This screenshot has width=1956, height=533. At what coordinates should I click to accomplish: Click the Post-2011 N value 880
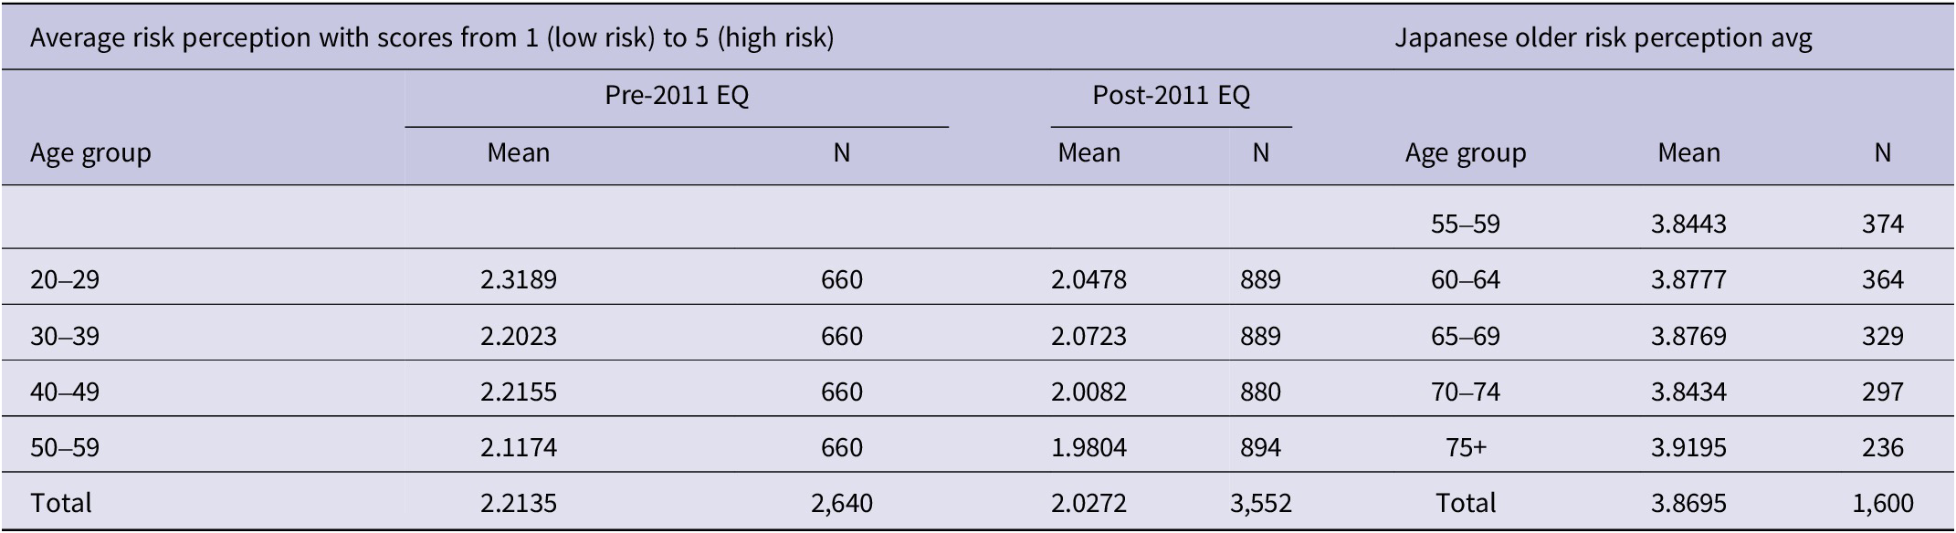(x=1260, y=392)
